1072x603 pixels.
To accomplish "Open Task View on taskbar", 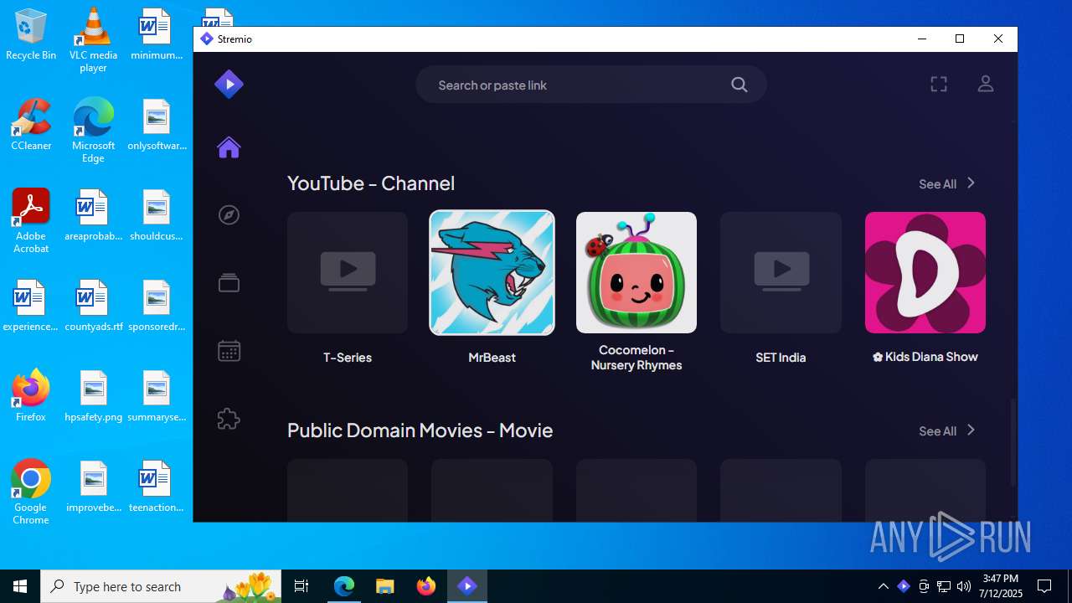I will point(301,586).
